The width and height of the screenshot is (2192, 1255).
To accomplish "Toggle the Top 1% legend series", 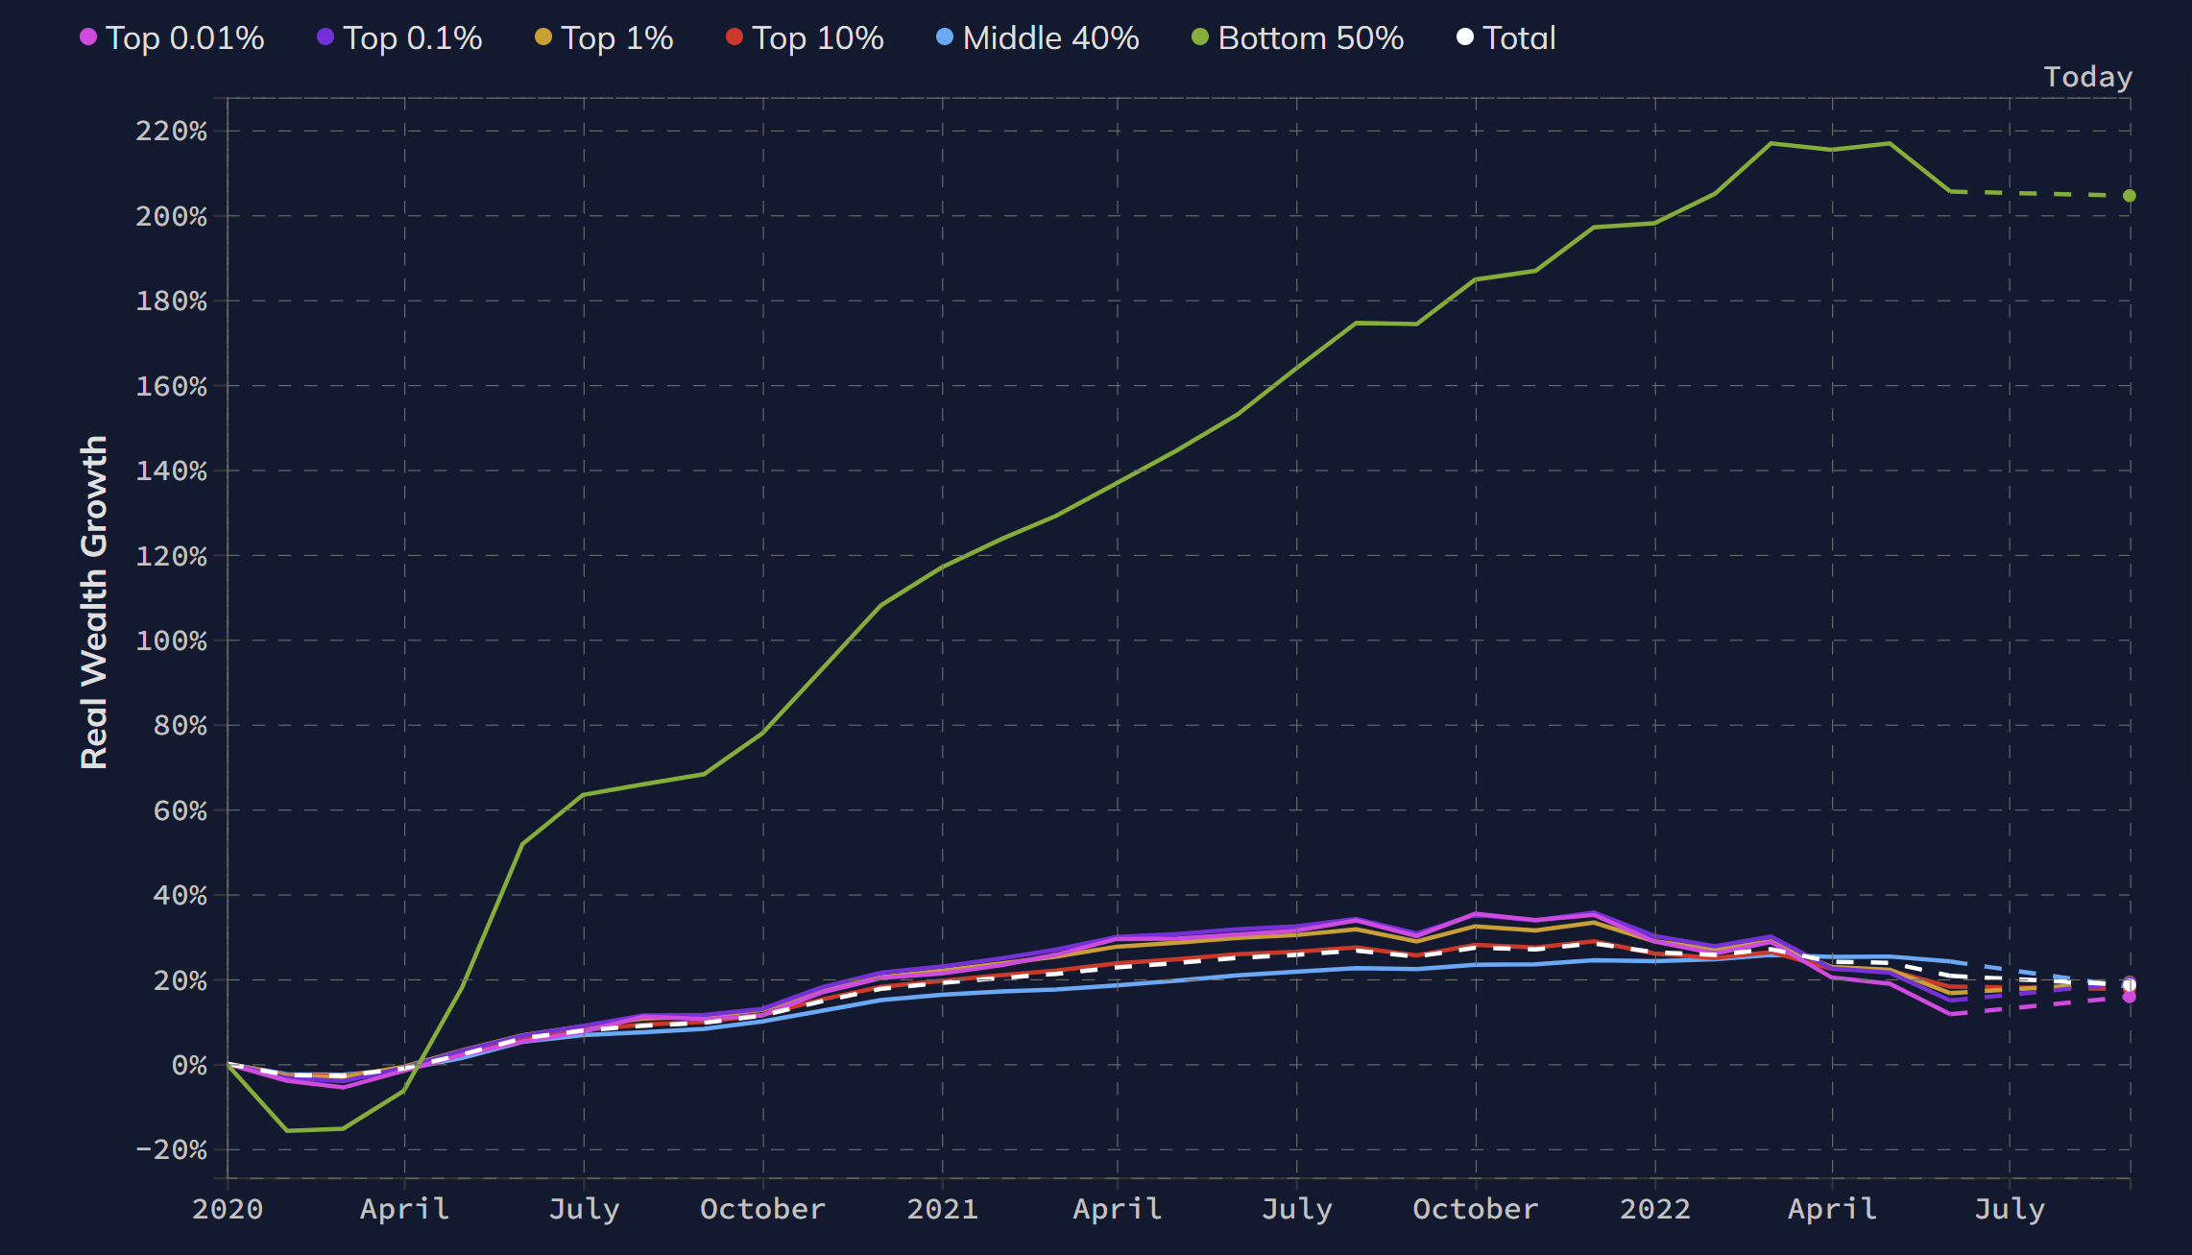I will [616, 38].
